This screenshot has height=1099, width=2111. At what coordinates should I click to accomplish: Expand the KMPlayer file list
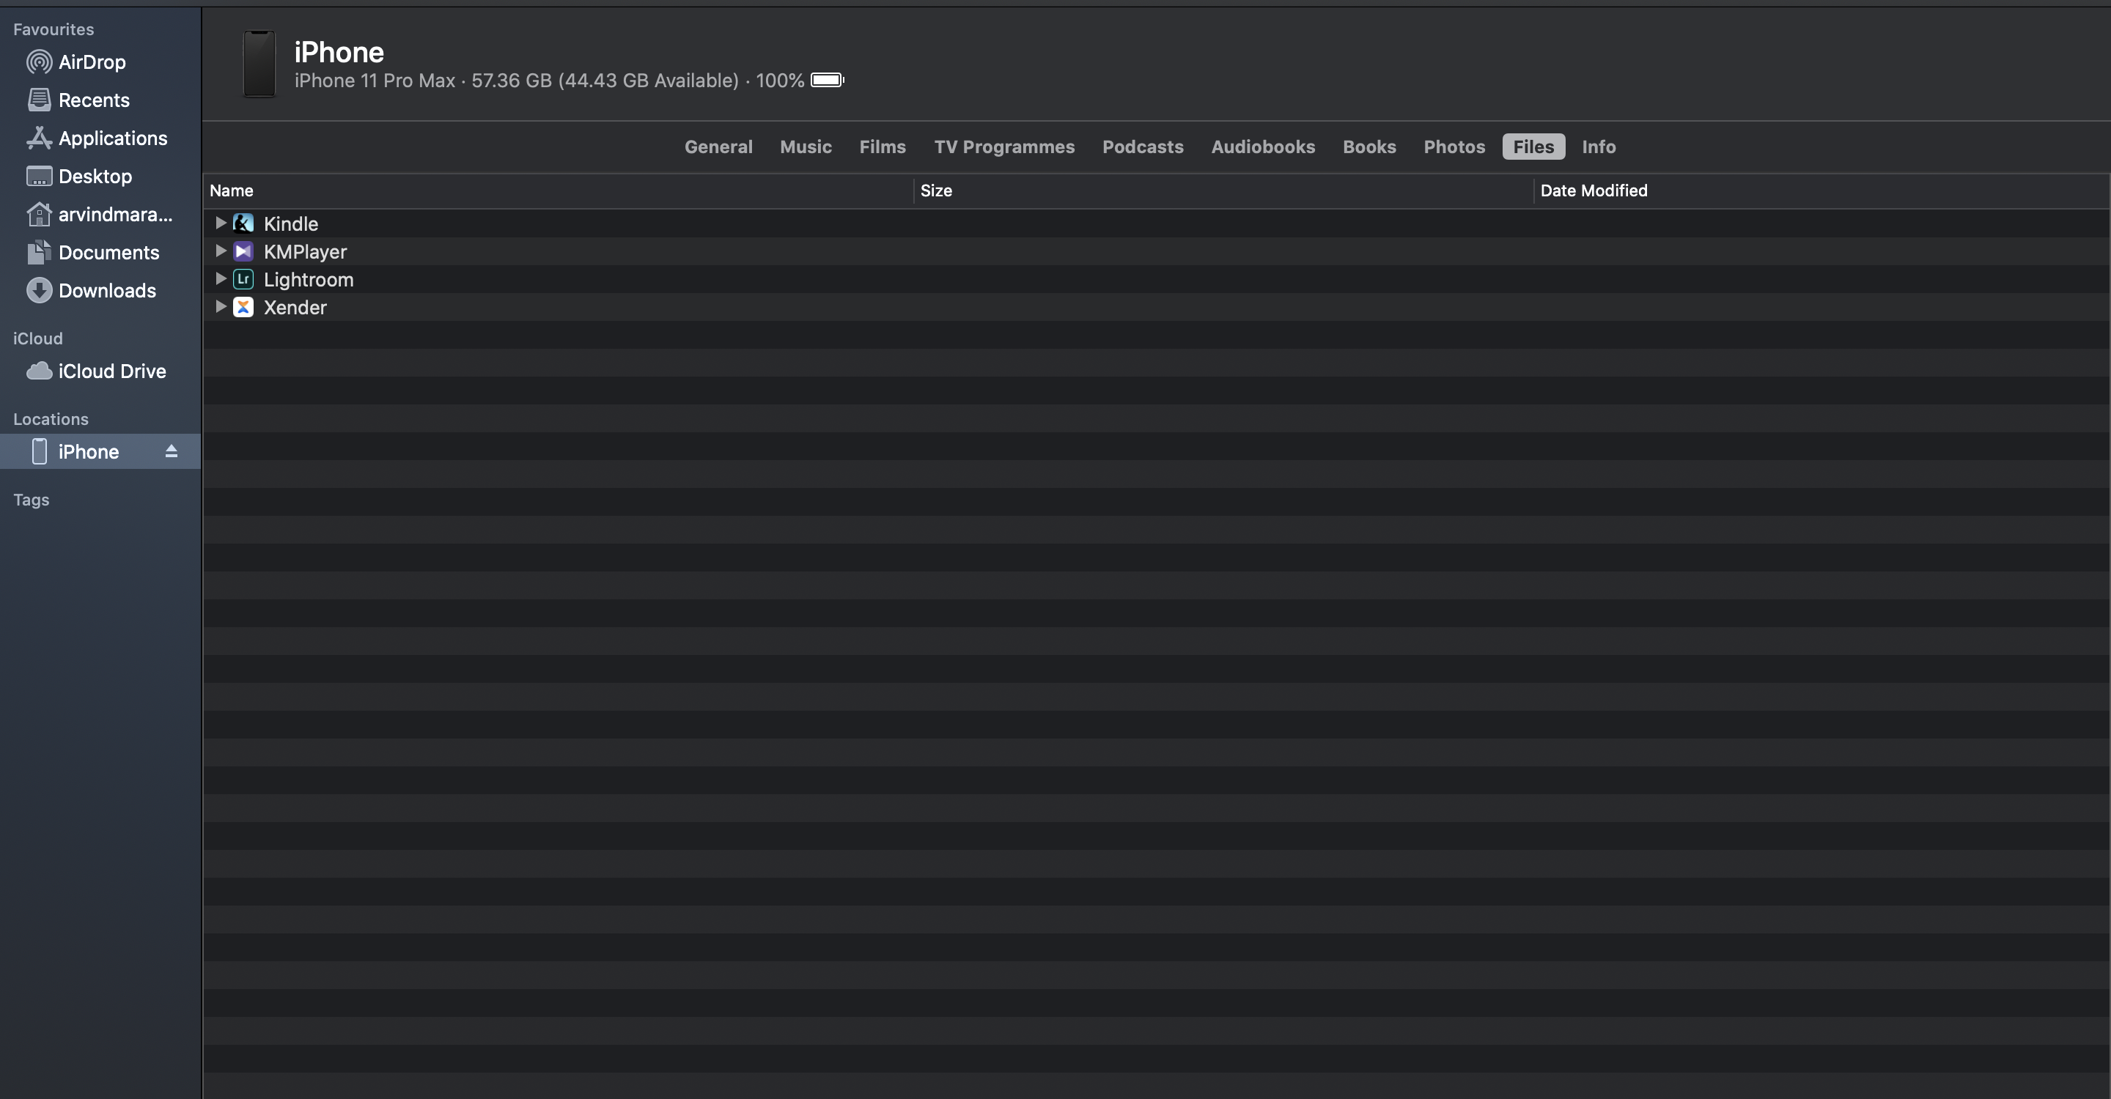[221, 251]
